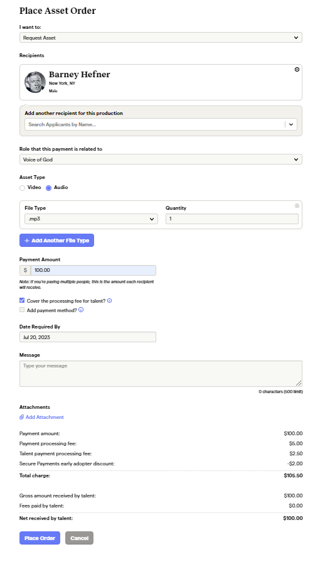The image size is (330, 569).
Task: Click Barney Hefner's profile photo
Action: coord(35,82)
